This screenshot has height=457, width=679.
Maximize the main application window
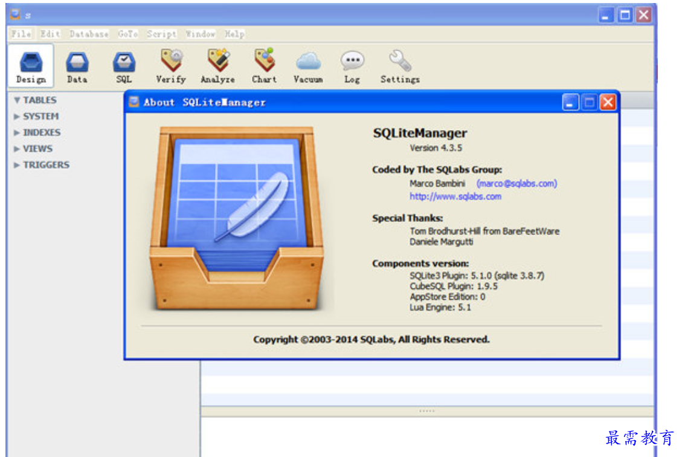coord(625,15)
